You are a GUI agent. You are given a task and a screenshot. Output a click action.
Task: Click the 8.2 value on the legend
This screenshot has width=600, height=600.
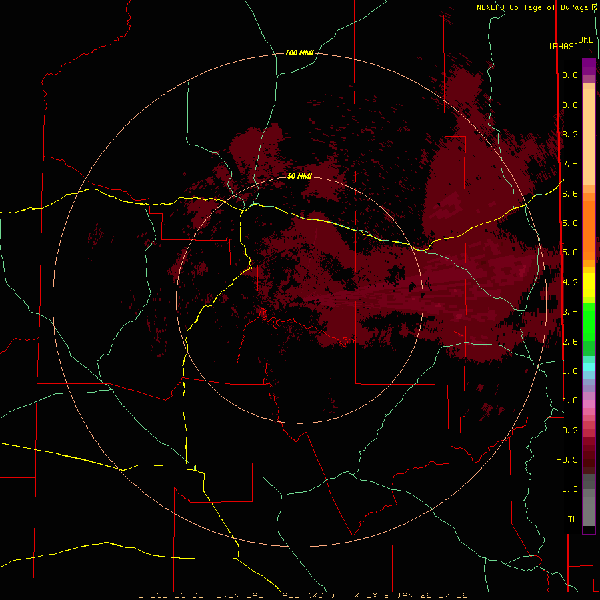570,134
